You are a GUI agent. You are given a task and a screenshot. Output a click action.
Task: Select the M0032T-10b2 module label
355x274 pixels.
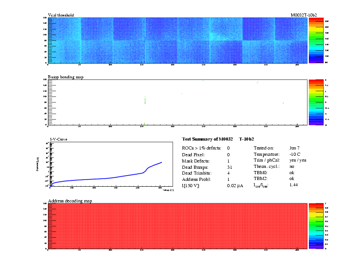(303, 15)
